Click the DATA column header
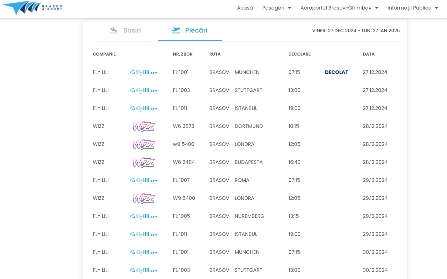Viewport: 447px width, 279px height. pos(369,54)
